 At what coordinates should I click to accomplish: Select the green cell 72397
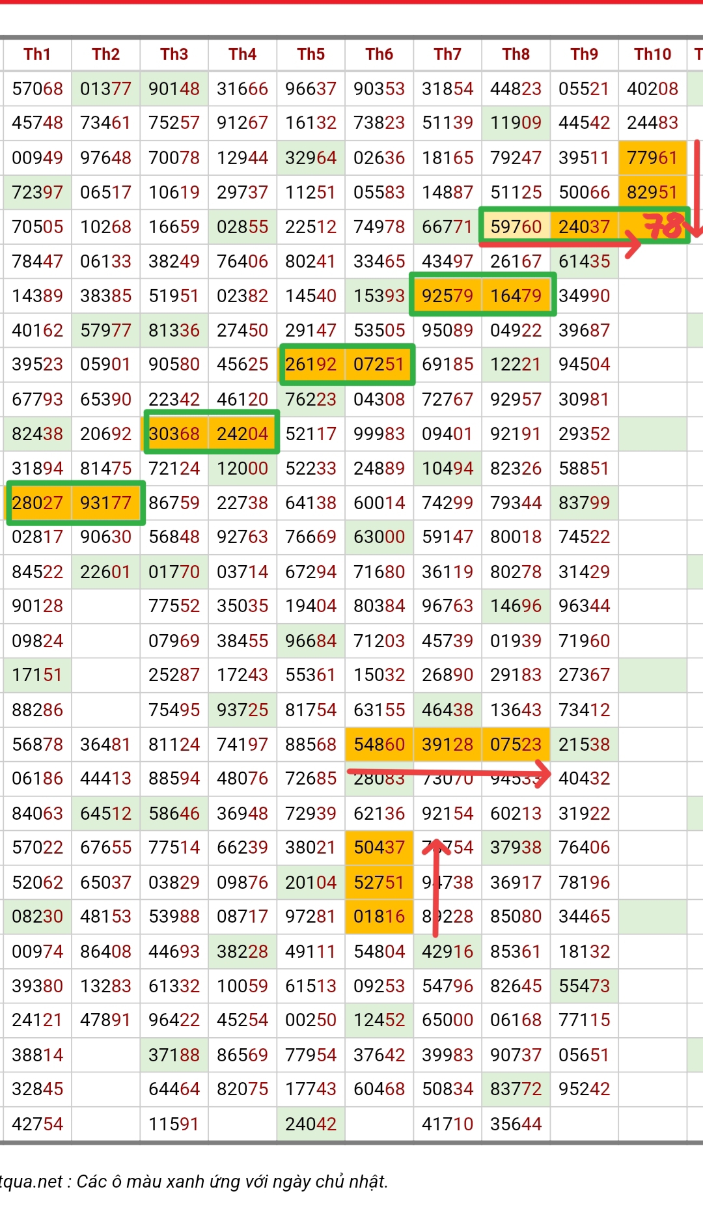(x=37, y=192)
